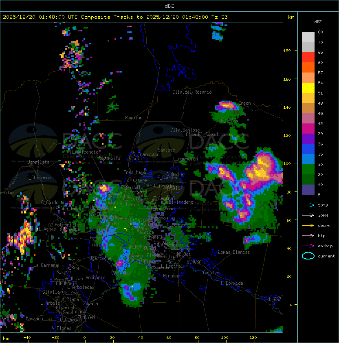Click the 'C_Chilenos' map label

pos(39,178)
